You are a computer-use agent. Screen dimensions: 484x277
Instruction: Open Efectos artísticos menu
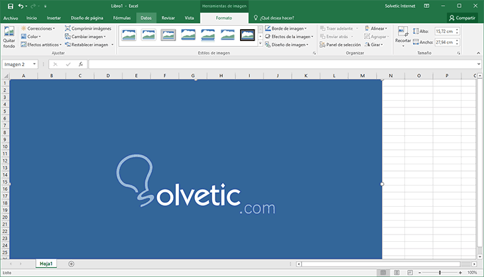[x=41, y=44]
